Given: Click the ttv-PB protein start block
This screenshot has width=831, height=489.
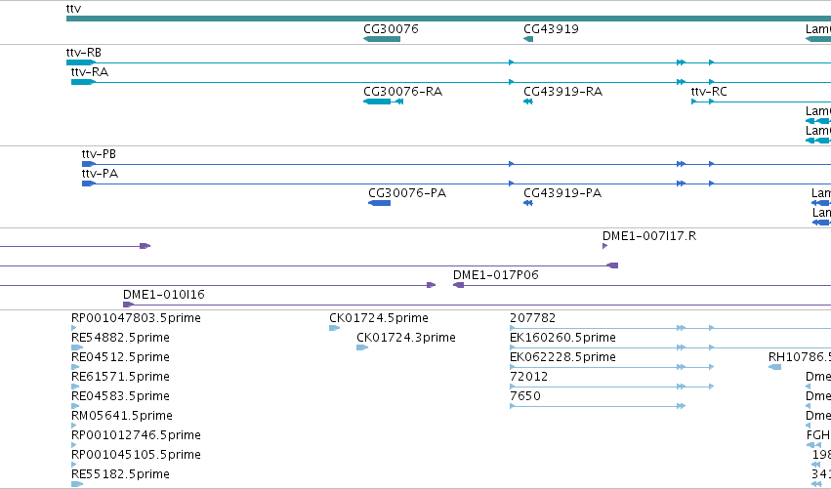Looking at the screenshot, I should 89,164.
